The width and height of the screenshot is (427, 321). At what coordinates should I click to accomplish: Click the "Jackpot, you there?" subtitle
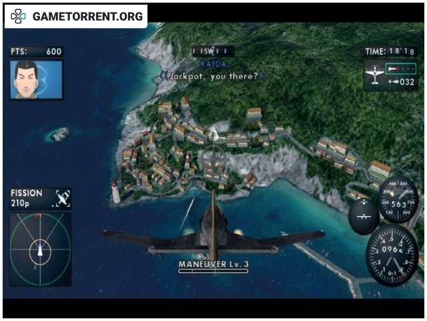pyautogui.click(x=213, y=76)
